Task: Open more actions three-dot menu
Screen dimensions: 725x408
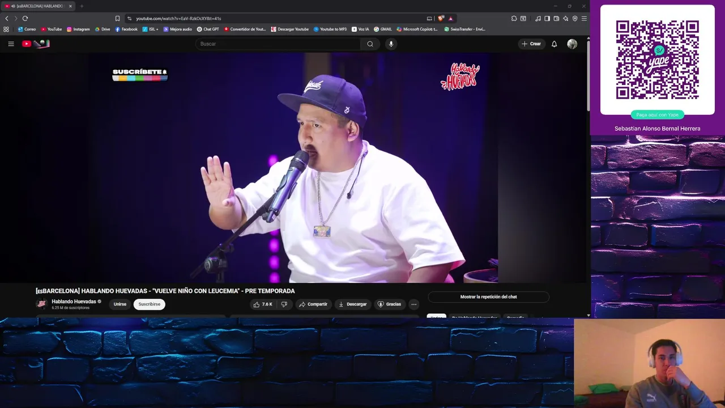Action: click(413, 304)
